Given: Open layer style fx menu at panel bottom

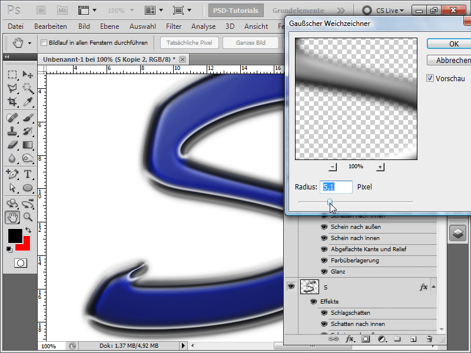Looking at the screenshot, I should click(349, 339).
